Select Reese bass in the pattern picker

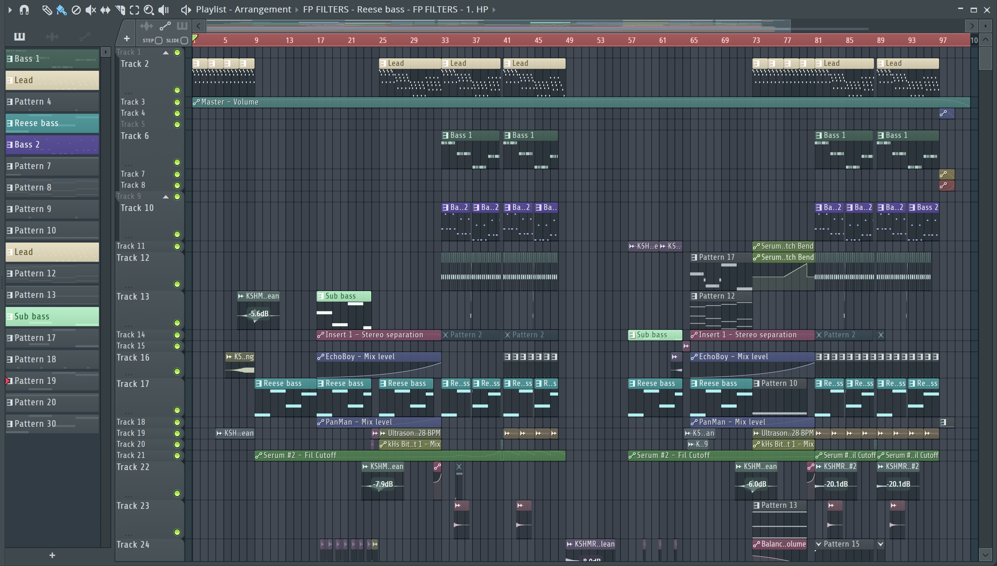click(52, 123)
